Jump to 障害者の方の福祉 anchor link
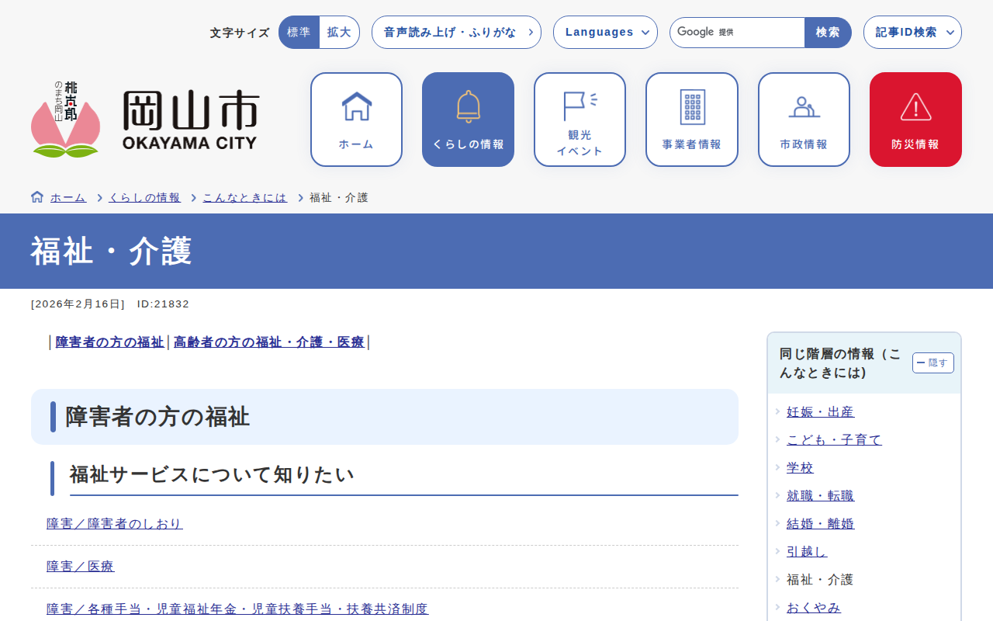Screen dimensions: 993x621 (x=109, y=342)
